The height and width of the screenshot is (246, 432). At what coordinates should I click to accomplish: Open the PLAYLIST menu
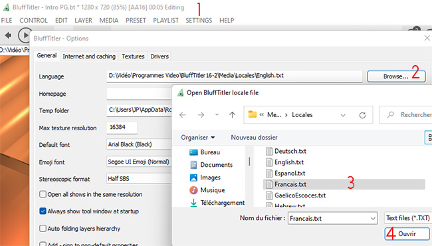165,21
